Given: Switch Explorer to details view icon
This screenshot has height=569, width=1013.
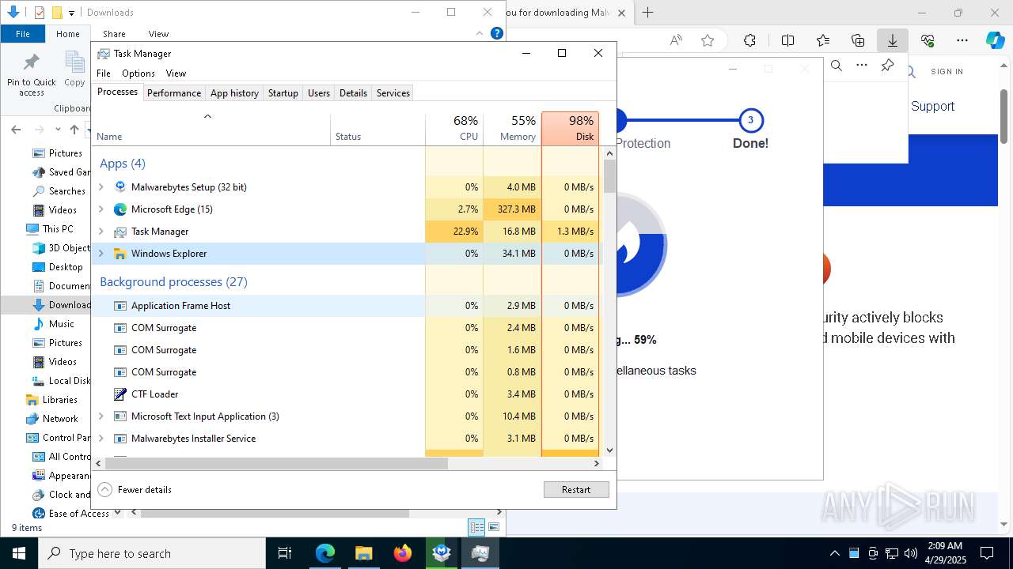Looking at the screenshot, I should [x=476, y=527].
